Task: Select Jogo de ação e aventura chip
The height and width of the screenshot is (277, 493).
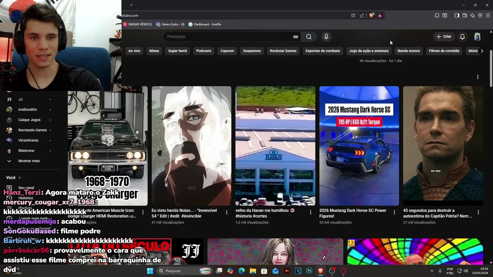Action: click(x=369, y=51)
